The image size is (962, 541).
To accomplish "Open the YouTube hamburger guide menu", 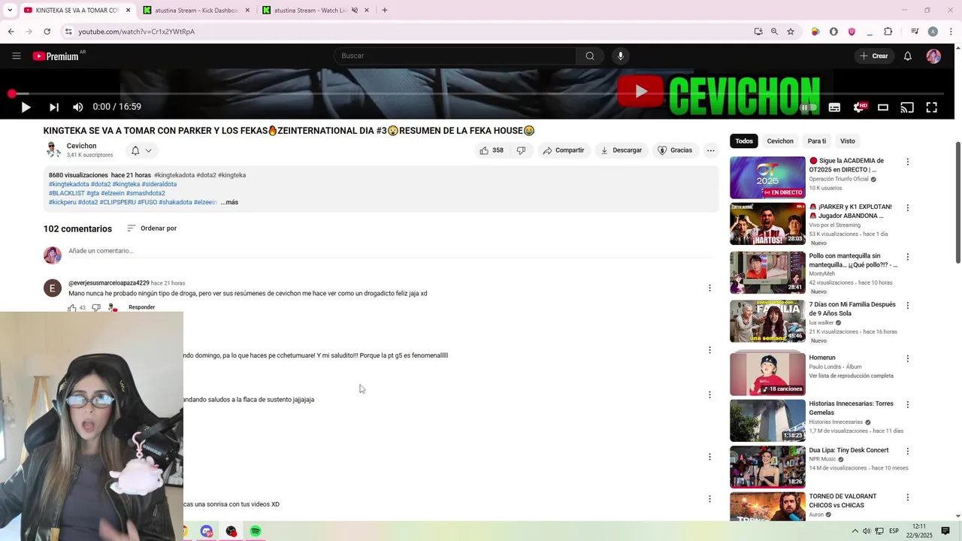I will pyautogui.click(x=16, y=56).
